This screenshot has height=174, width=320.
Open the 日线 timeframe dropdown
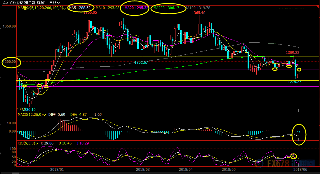(55, 3)
